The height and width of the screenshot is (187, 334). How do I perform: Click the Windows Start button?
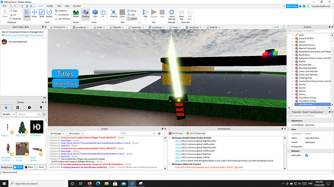pyautogui.click(x=4, y=184)
